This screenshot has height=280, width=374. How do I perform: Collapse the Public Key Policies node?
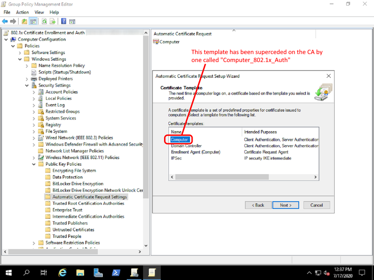click(x=34, y=164)
